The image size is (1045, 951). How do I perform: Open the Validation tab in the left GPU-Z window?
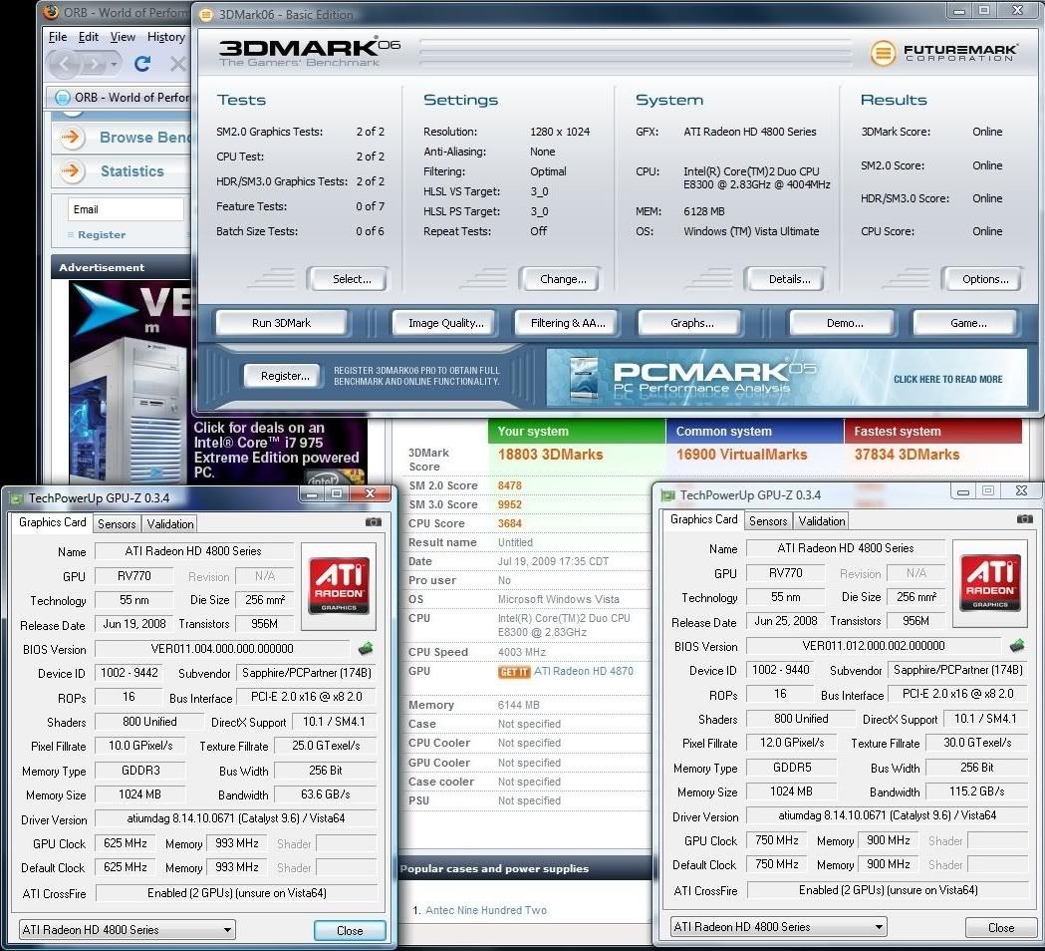[x=170, y=524]
